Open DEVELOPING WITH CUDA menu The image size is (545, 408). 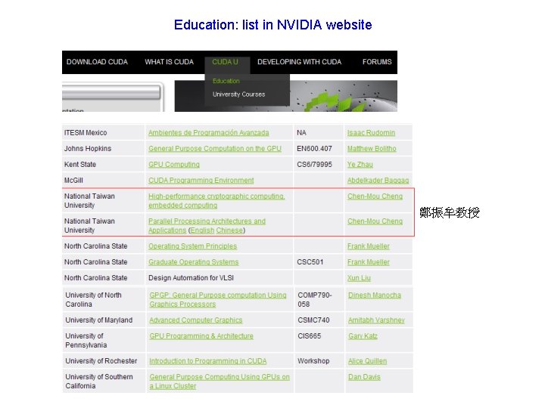299,62
